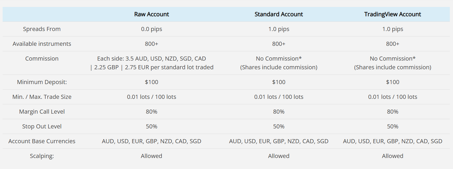This screenshot has height=169, width=453.
Task: Select Raw Account's per-lot commission text
Action: 151,63
